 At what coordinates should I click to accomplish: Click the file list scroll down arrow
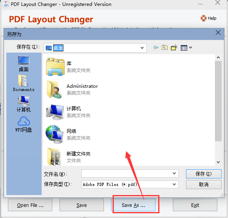tap(218, 162)
